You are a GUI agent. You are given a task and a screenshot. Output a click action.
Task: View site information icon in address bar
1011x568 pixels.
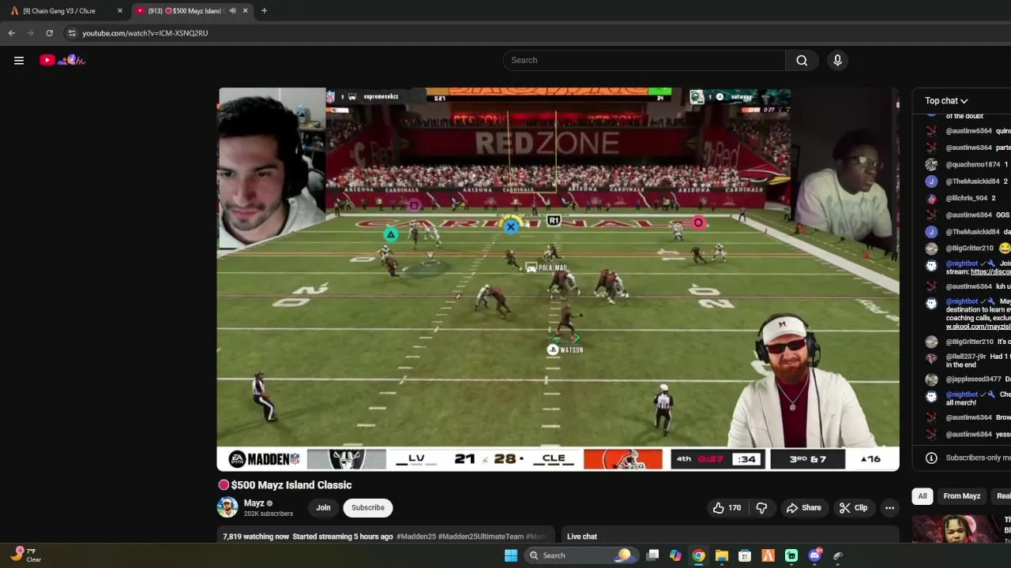click(72, 33)
